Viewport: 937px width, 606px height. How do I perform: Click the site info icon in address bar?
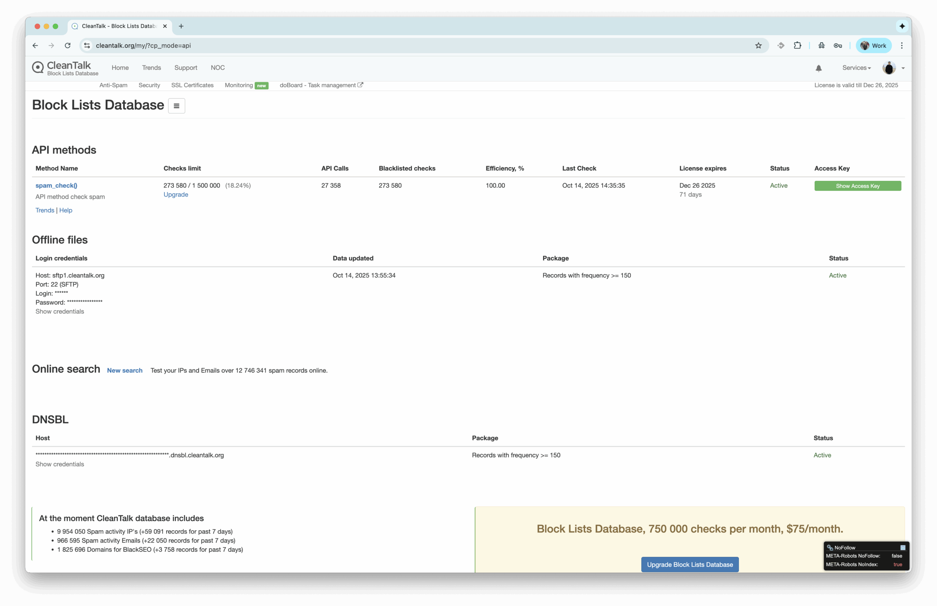[87, 46]
